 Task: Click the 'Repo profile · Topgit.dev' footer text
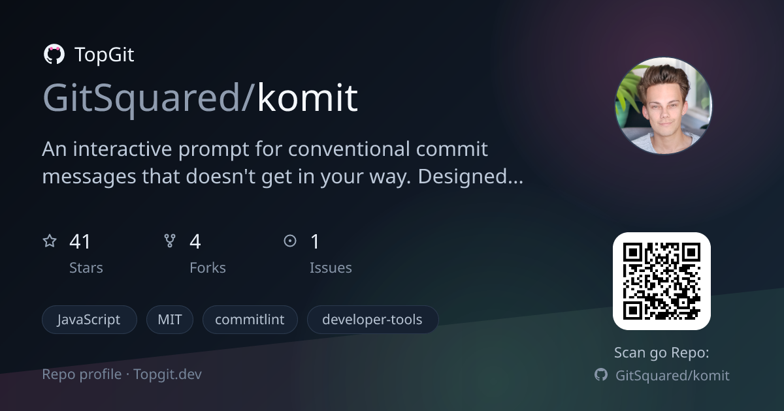[122, 374]
